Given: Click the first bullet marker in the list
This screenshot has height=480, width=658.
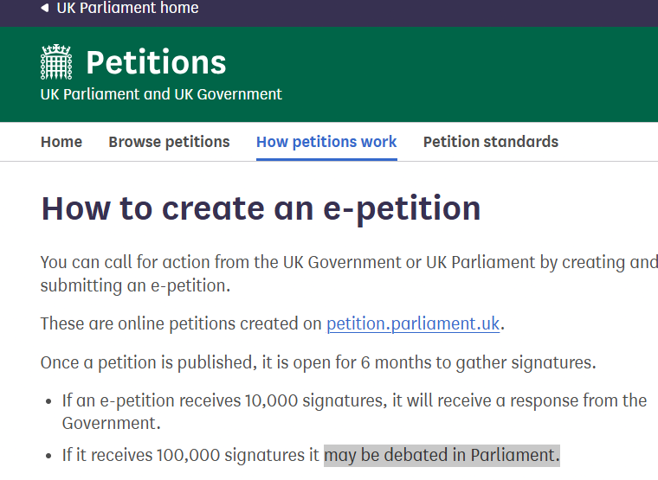Looking at the screenshot, I should pos(48,401).
